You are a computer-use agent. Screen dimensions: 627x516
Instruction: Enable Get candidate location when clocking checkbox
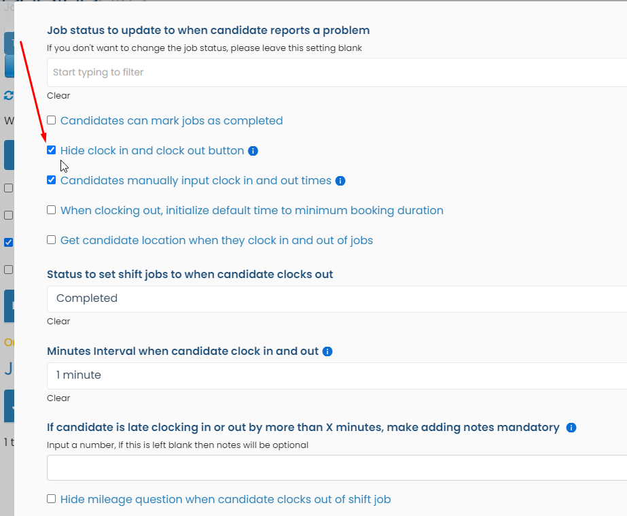tap(51, 240)
